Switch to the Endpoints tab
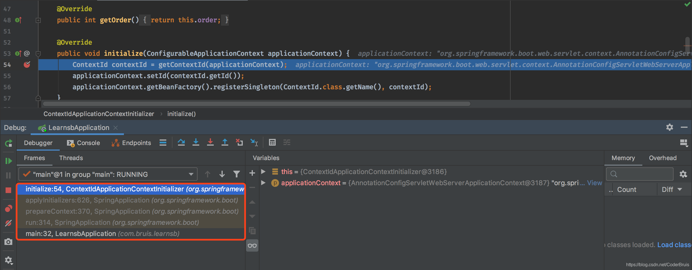 (131, 143)
